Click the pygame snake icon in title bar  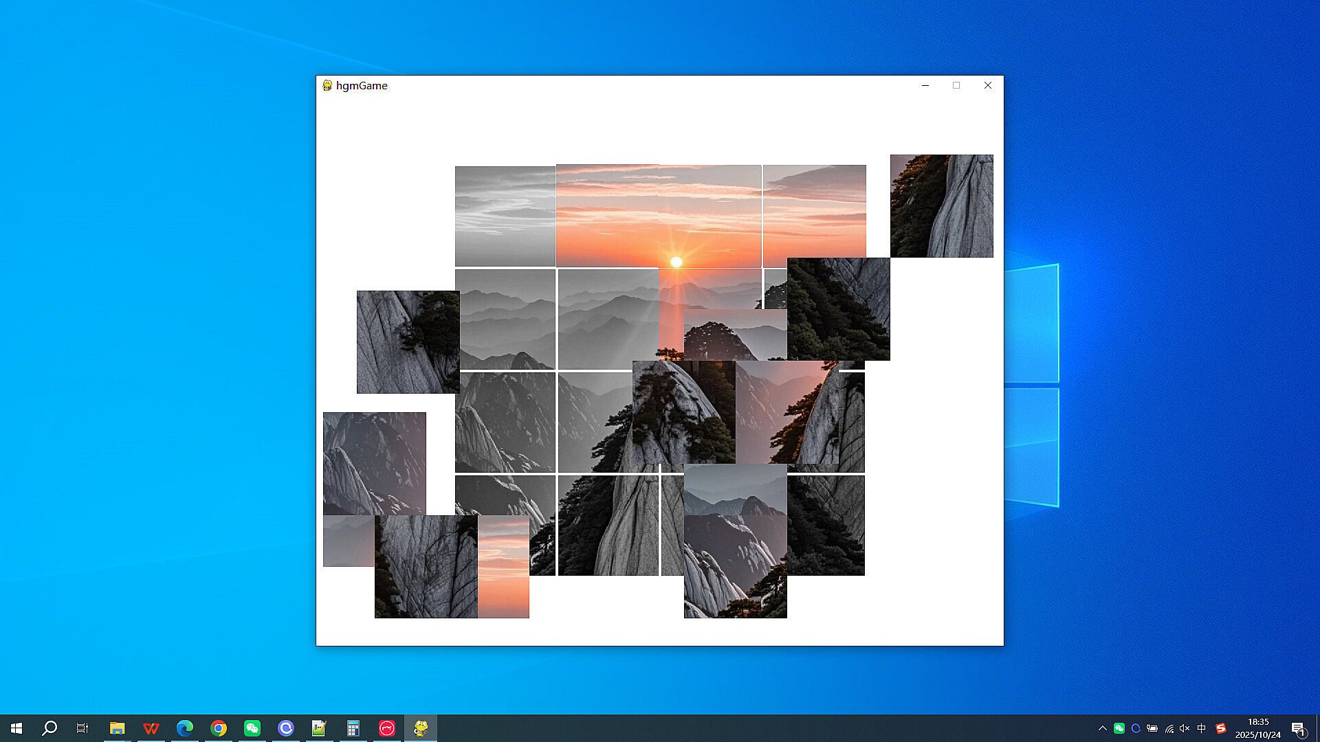click(x=327, y=85)
